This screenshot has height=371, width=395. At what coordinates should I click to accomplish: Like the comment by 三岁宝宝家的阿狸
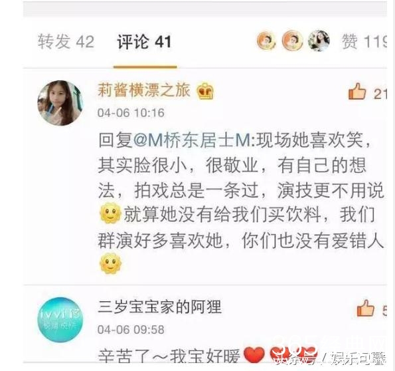365,309
